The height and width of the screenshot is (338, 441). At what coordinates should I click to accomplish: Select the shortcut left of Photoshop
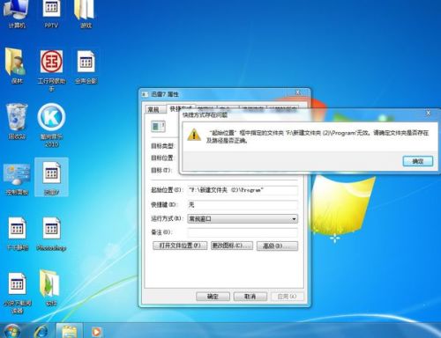click(x=17, y=233)
